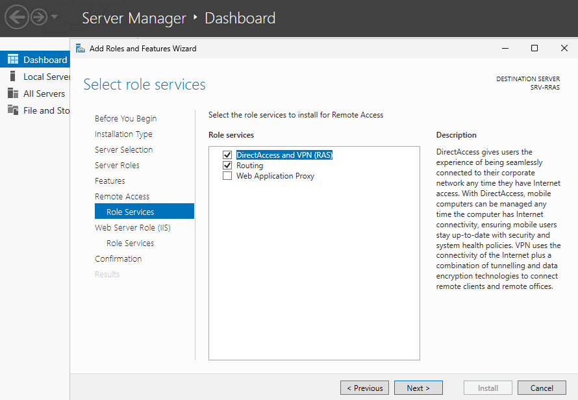This screenshot has width=578, height=400.
Task: Open the navigation history dropdown arrow
Action: click(55, 17)
